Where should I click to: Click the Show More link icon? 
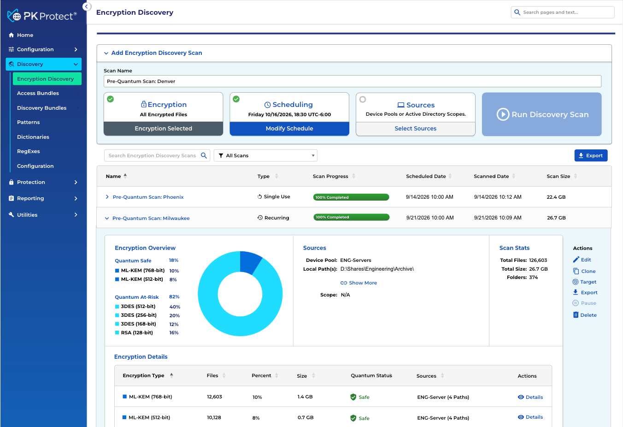(344, 283)
